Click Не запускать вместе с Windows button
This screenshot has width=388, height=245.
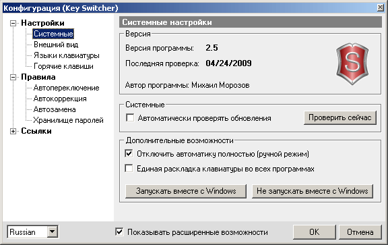313,191
